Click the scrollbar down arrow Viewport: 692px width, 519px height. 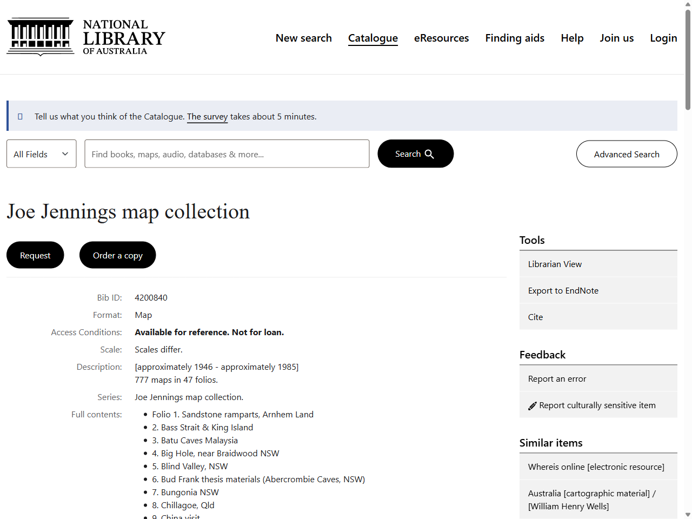point(687,515)
